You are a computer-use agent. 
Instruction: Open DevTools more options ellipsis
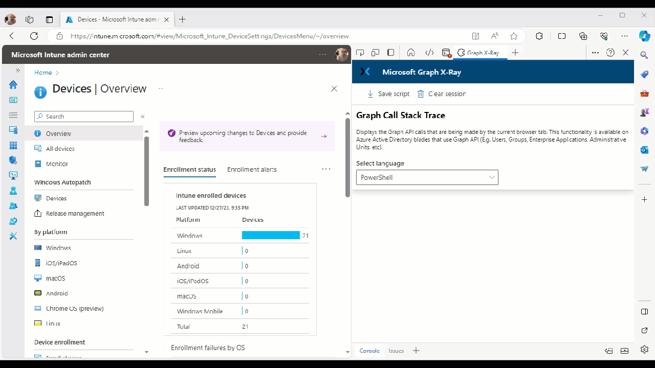tap(595, 53)
